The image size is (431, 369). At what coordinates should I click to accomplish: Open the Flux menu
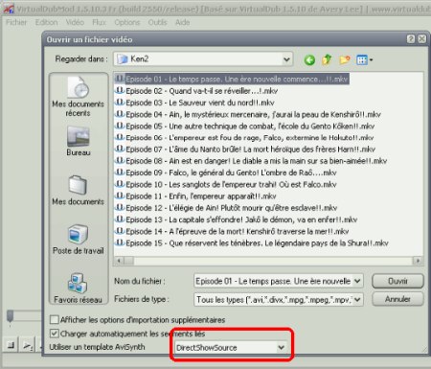click(x=99, y=22)
